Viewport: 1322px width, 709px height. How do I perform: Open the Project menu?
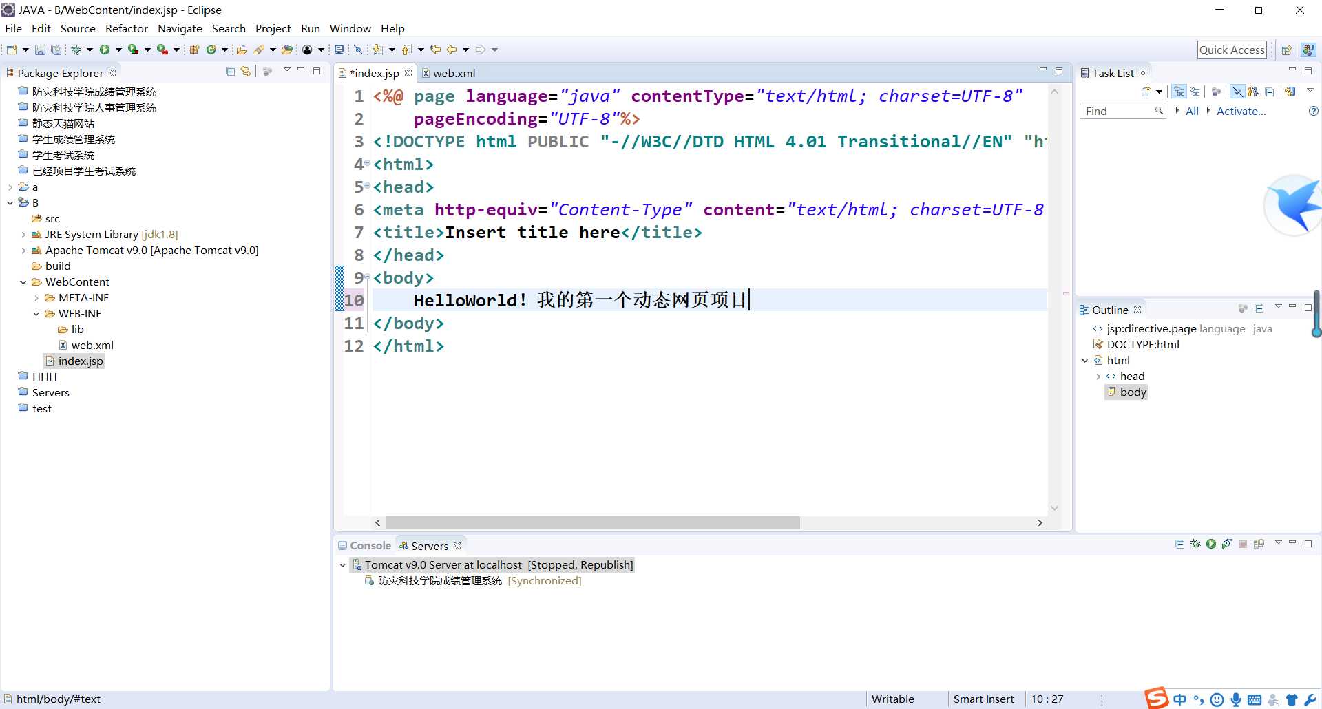coord(273,29)
